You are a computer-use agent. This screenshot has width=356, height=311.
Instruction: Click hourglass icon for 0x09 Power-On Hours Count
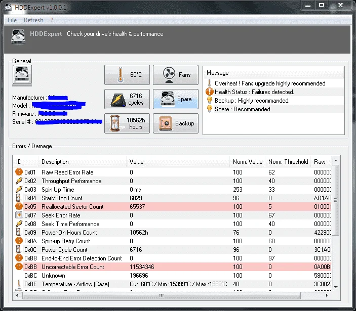(18, 232)
